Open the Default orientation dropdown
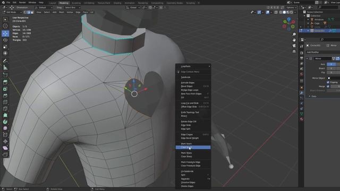 click(44, 7)
